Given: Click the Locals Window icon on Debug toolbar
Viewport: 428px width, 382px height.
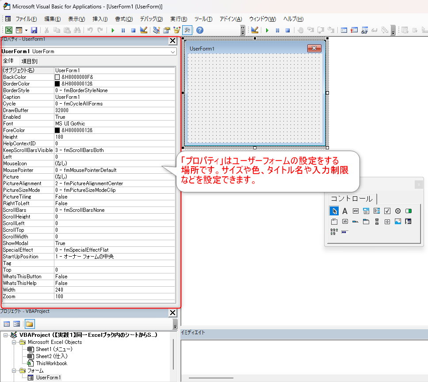Looking at the screenshot, I should click(x=344, y=30).
